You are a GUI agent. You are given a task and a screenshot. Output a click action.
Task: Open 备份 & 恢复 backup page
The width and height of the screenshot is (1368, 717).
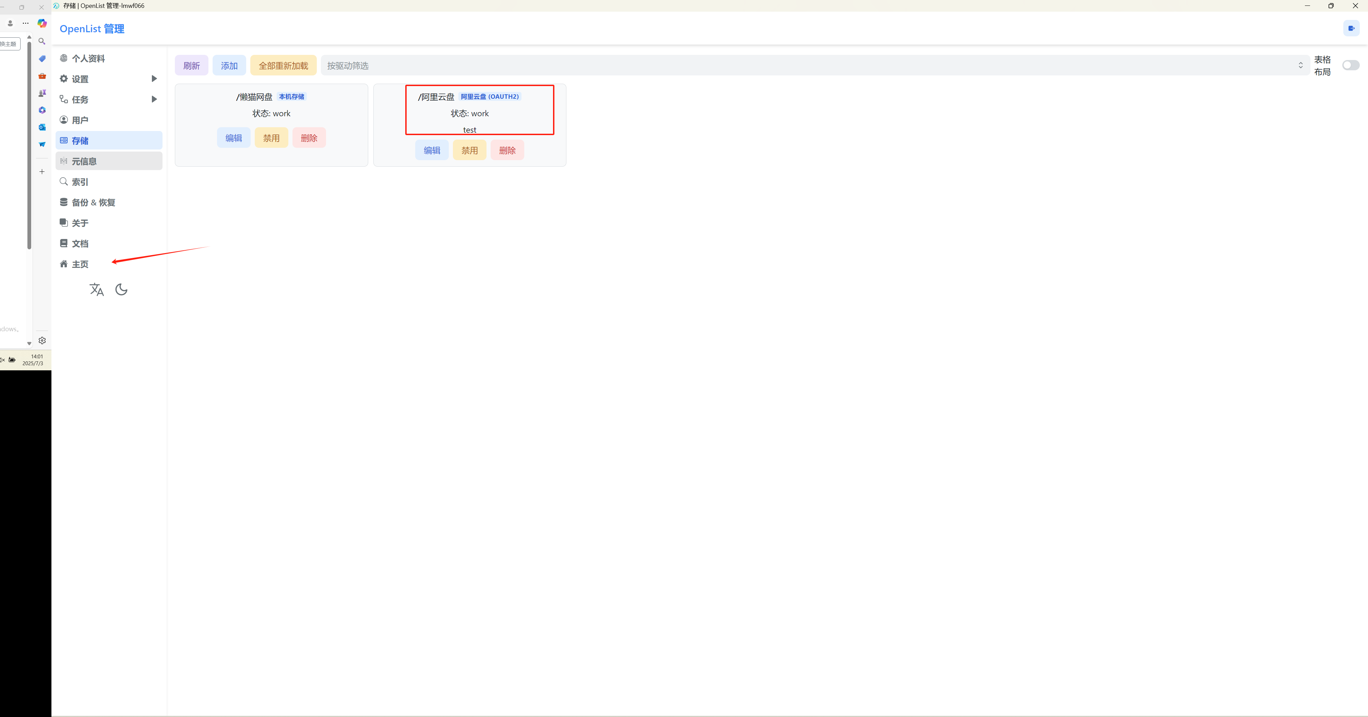[109, 202]
